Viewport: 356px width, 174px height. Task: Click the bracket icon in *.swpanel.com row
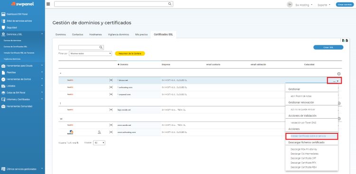111,95
